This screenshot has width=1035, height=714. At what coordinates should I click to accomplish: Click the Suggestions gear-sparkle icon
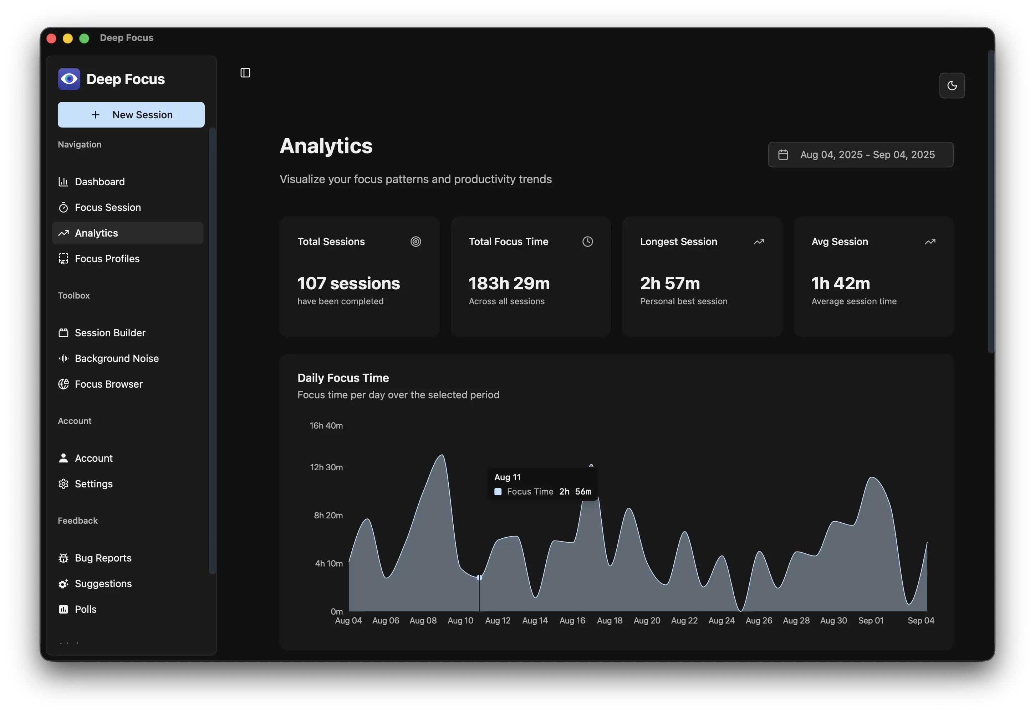pyautogui.click(x=63, y=584)
